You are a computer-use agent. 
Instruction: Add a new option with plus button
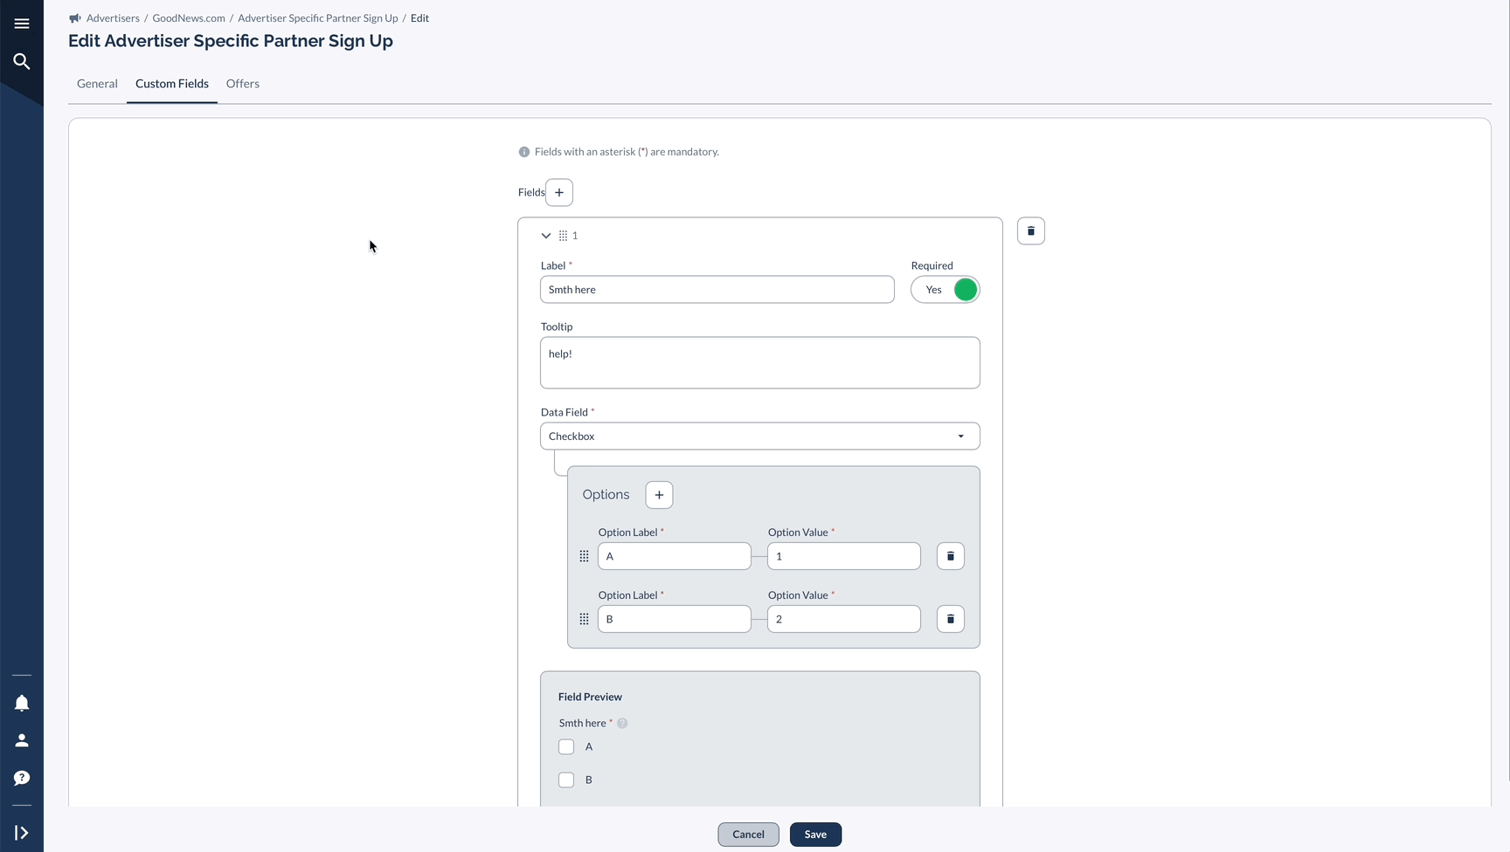point(659,495)
